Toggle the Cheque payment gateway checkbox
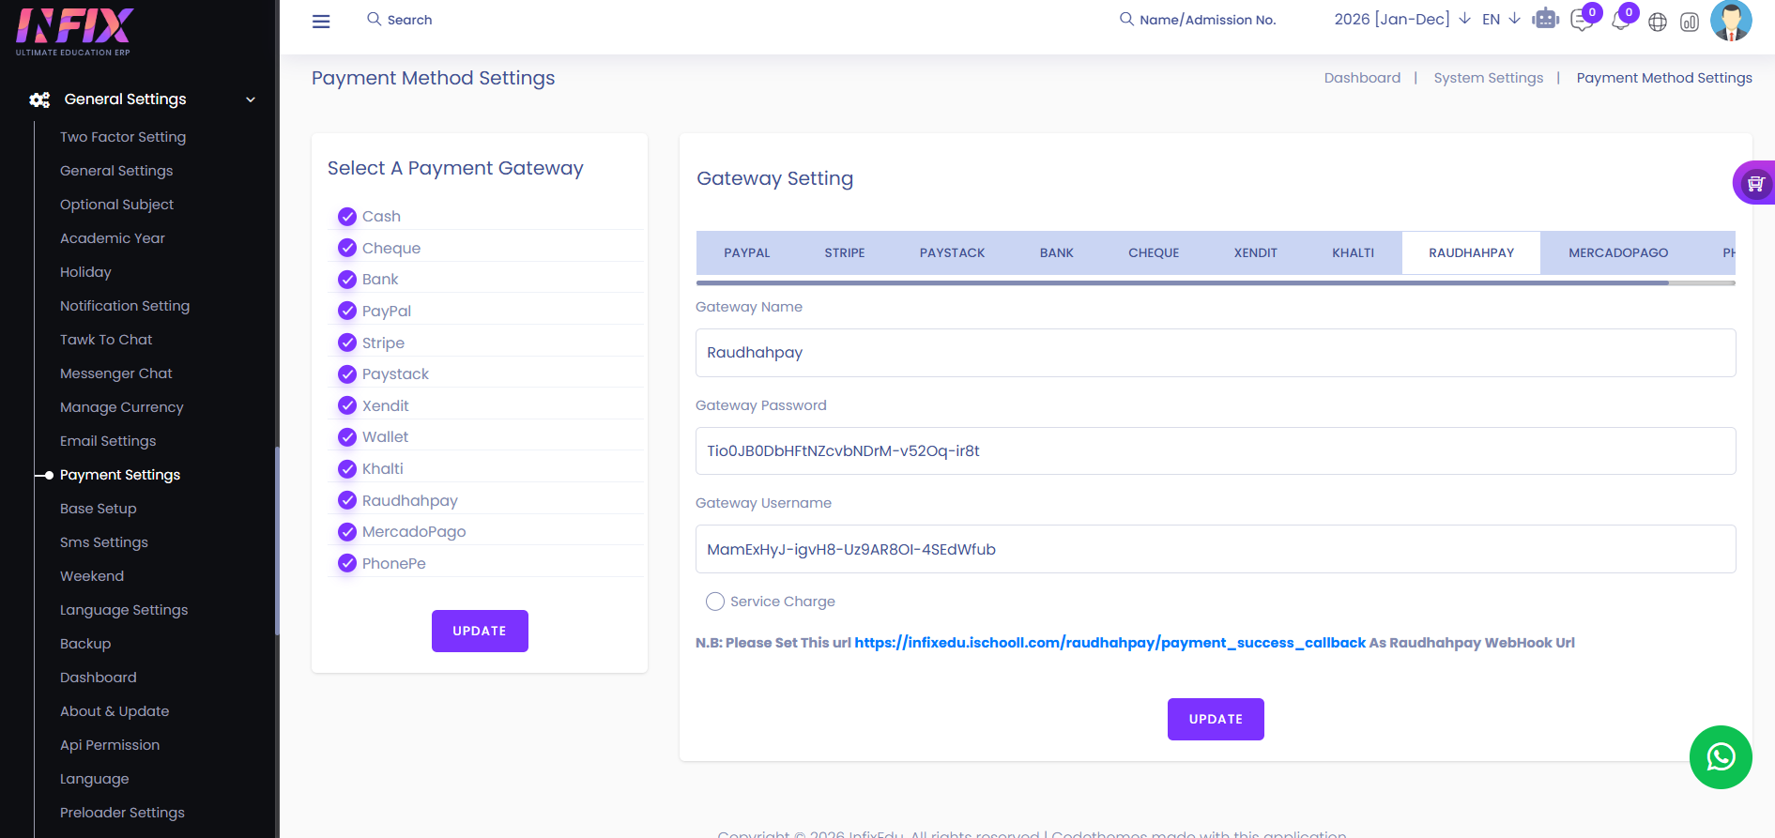Viewport: 1775px width, 838px height. [x=347, y=248]
